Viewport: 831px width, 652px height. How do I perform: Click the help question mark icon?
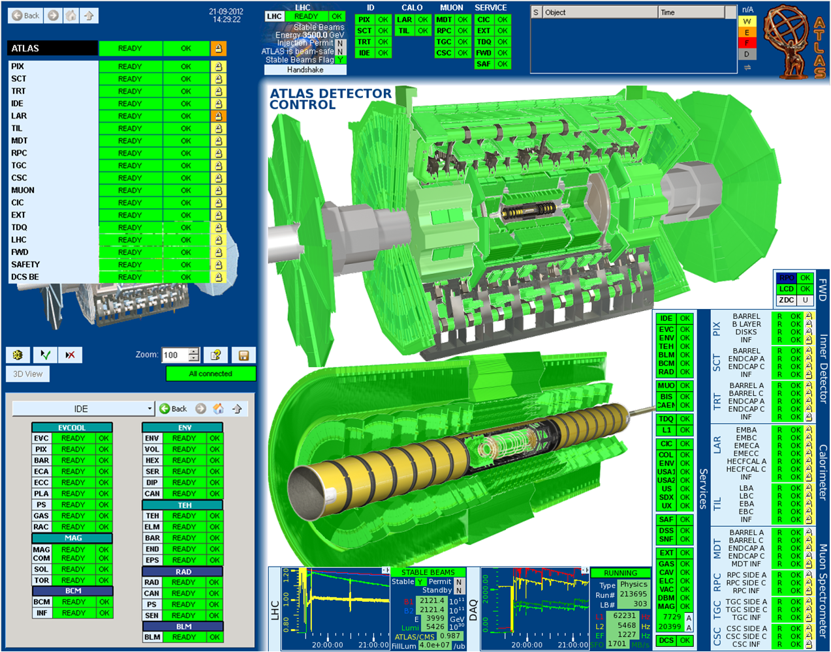(x=215, y=355)
